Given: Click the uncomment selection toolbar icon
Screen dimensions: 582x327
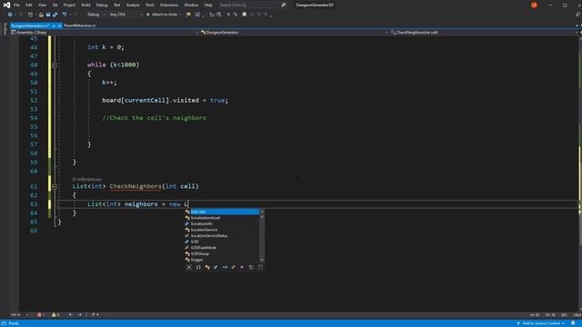Looking at the screenshot, I should coord(236,15).
